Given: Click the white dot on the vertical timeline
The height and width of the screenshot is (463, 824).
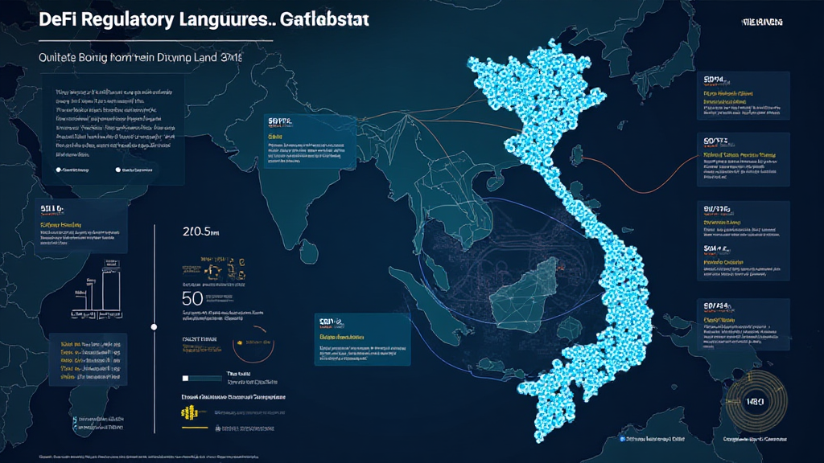Looking at the screenshot, I should click(x=154, y=327).
